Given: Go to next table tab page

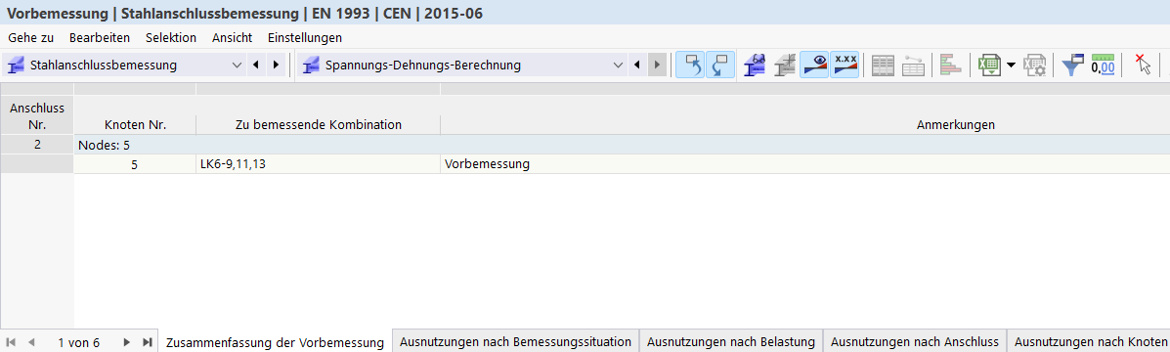Looking at the screenshot, I should [126, 341].
